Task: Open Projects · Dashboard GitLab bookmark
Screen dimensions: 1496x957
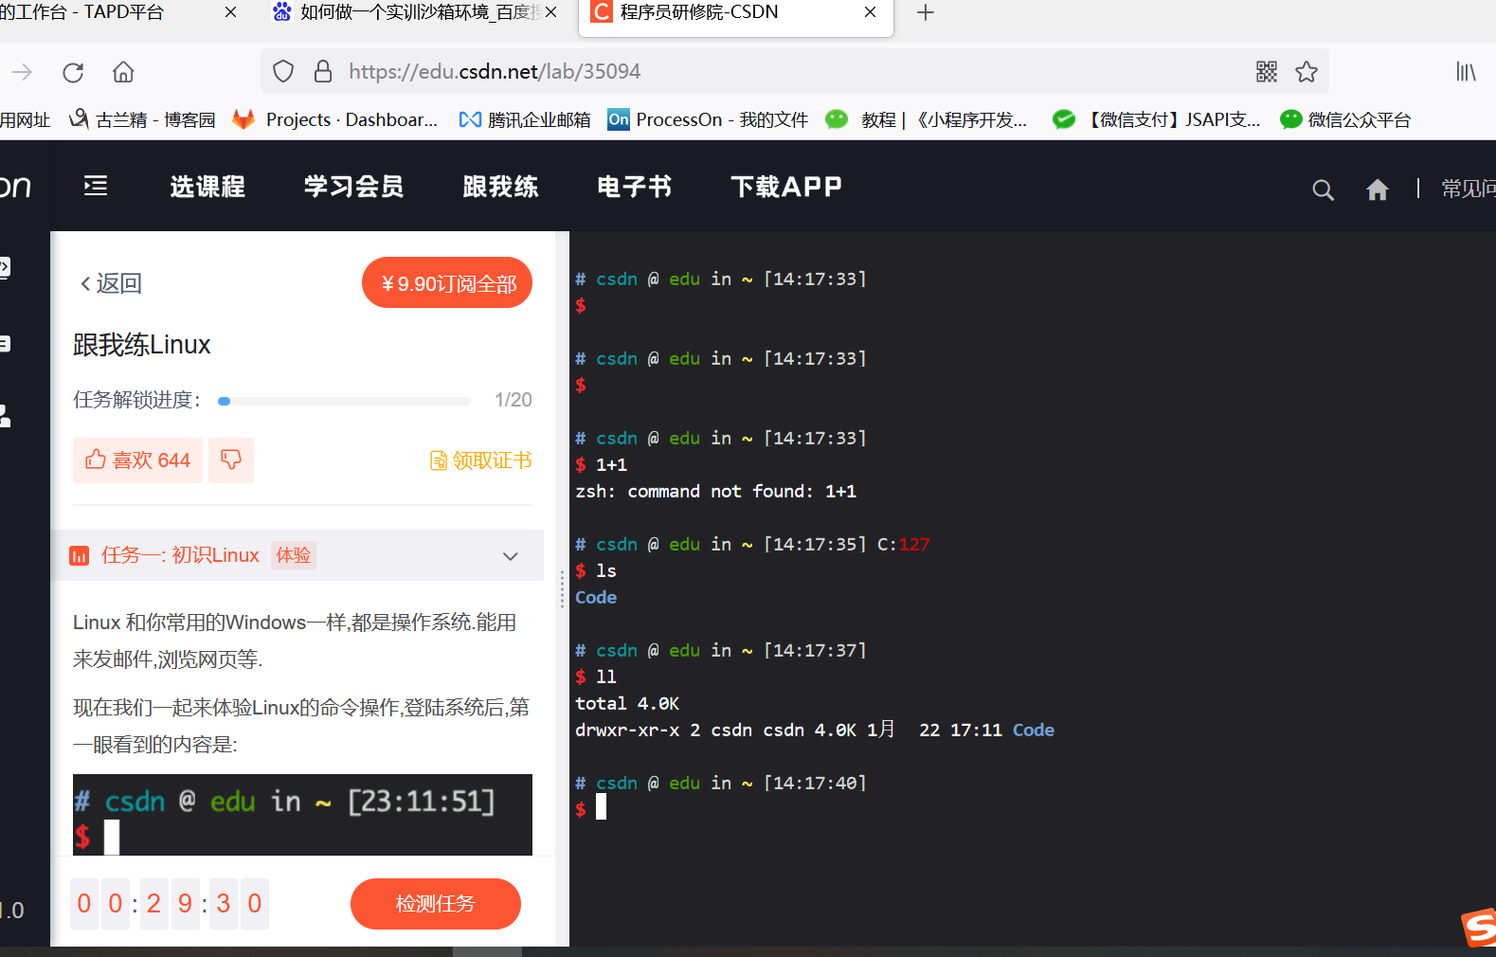Action: pyautogui.click(x=336, y=119)
